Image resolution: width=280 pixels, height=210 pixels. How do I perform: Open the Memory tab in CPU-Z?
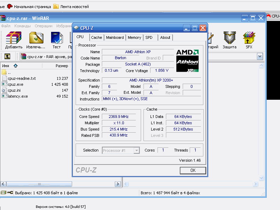point(134,37)
